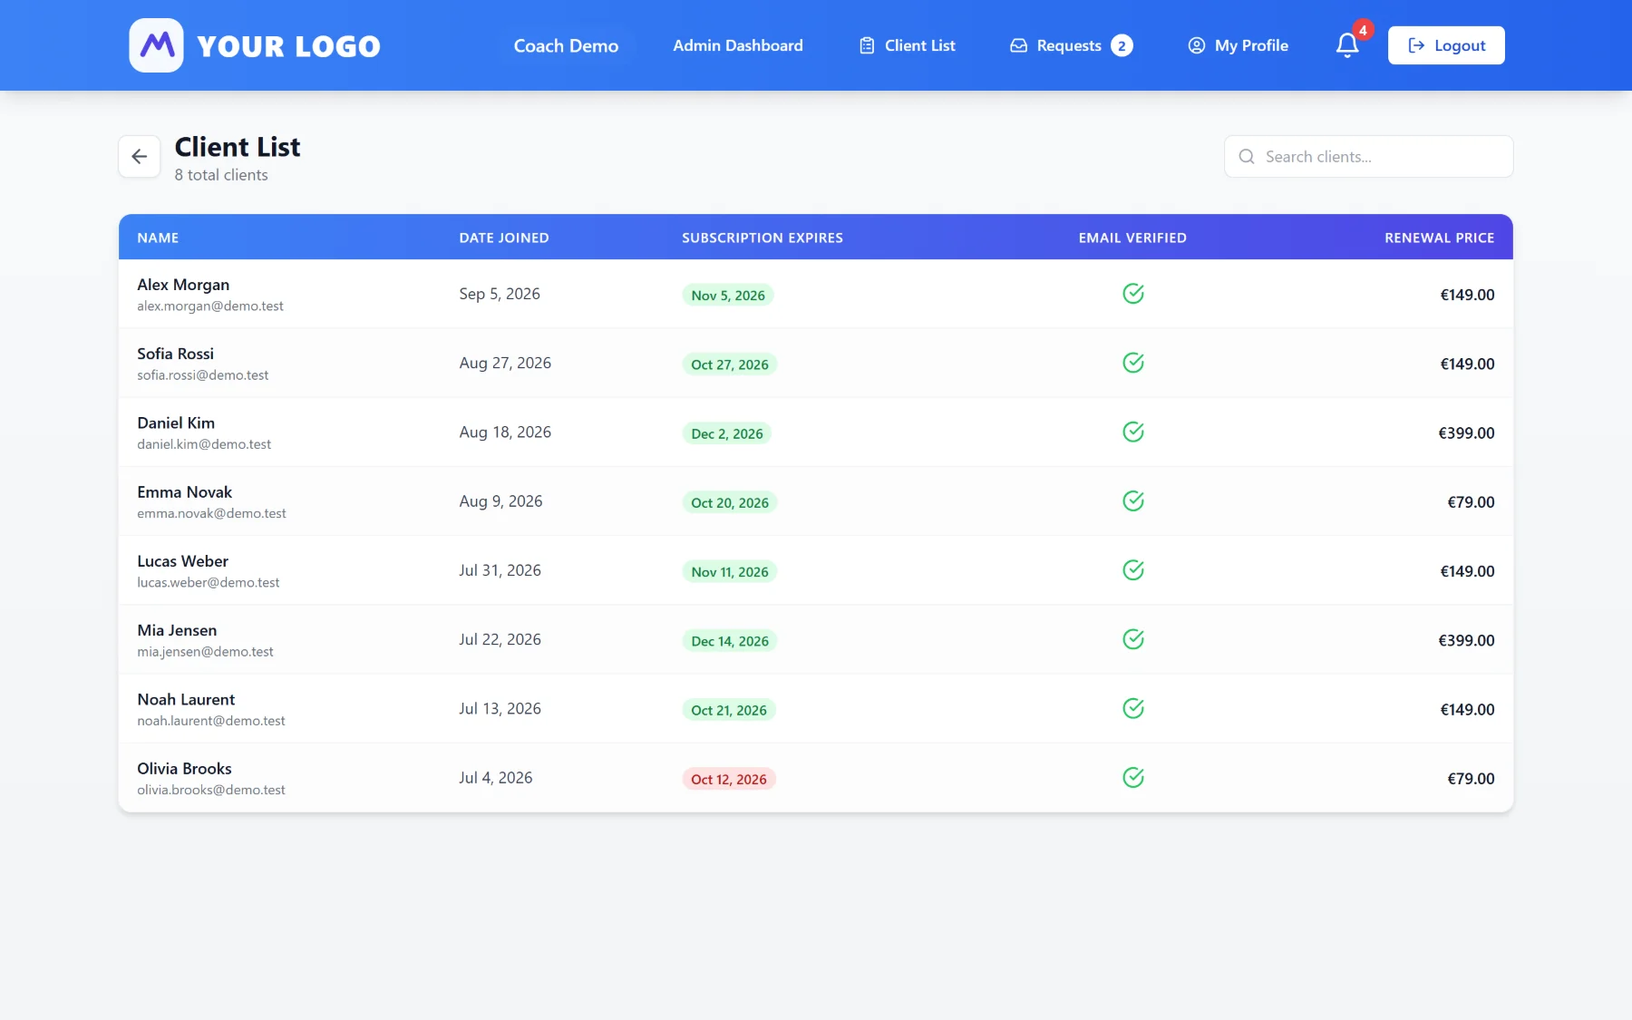Click the Jul 31, 2026 join date
1632x1020 pixels.
point(500,570)
